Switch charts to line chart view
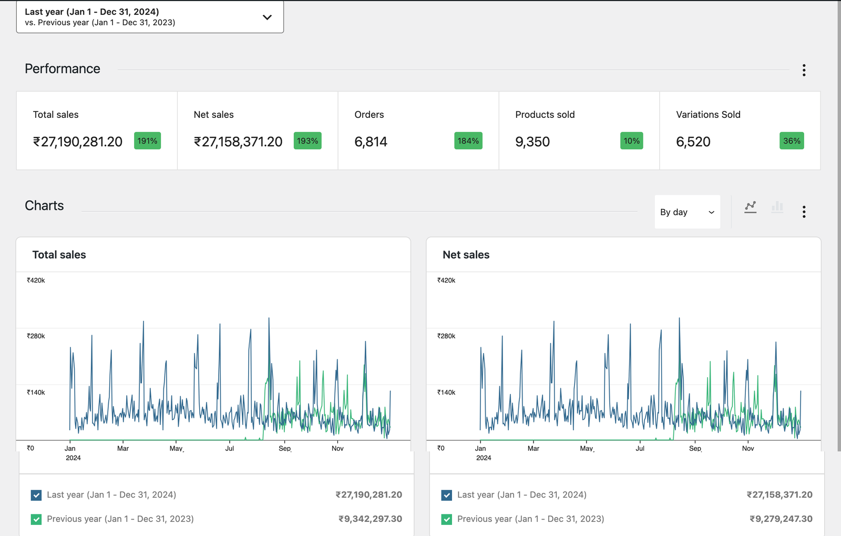 point(750,207)
